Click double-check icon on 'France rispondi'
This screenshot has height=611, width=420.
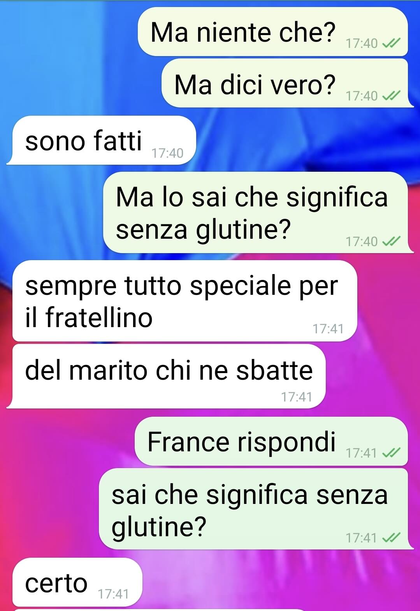pos(391,453)
